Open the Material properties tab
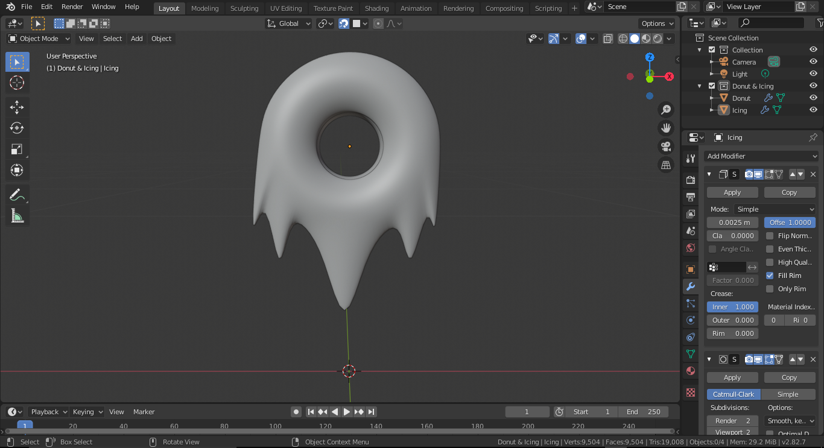 point(691,371)
